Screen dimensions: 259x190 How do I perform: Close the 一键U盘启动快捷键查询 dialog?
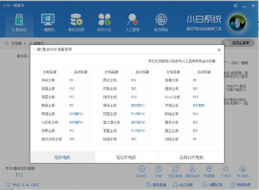219,50
